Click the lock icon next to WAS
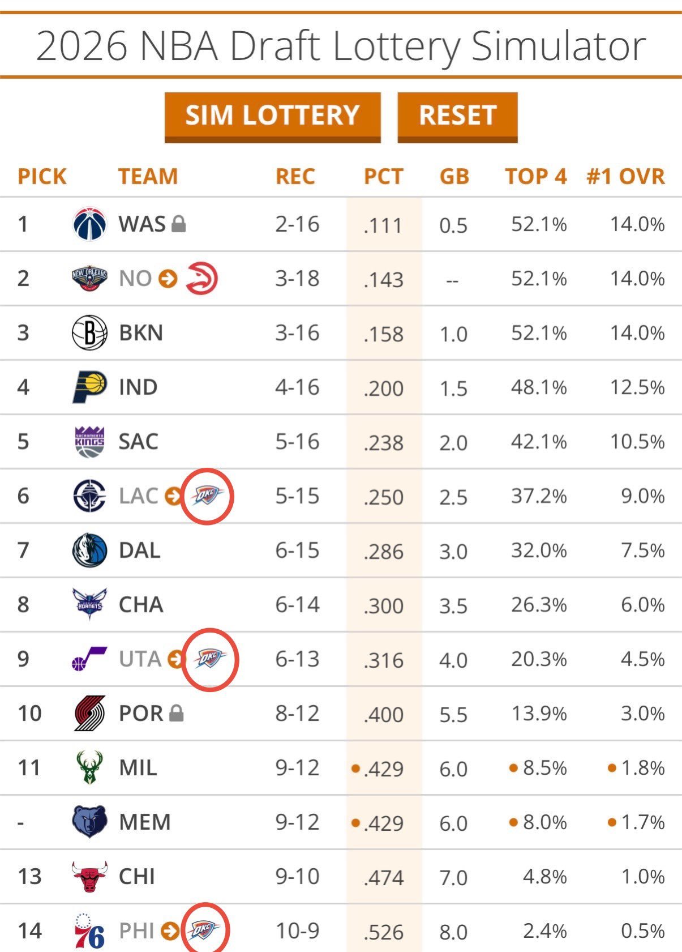Screen dimensions: 682x952 [178, 224]
